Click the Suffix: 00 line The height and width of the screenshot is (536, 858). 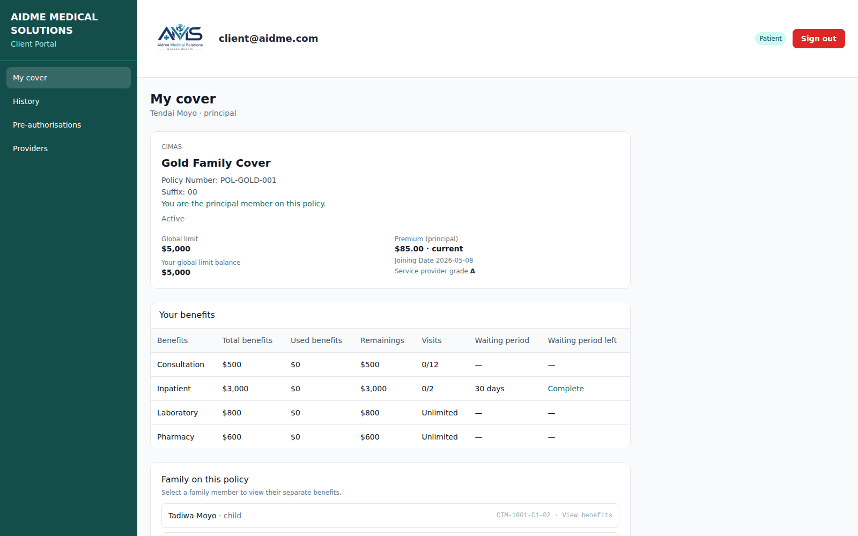(179, 192)
